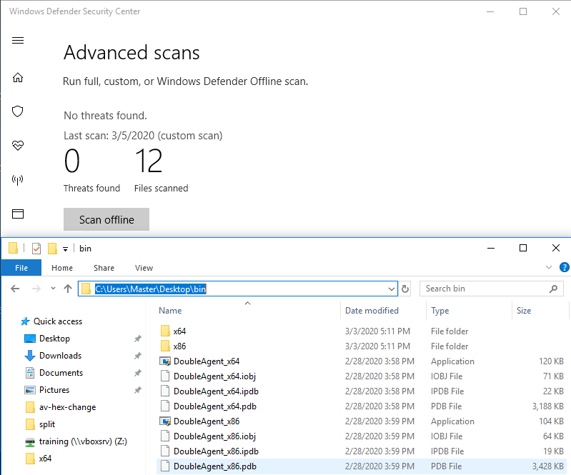Open the hamburger navigation menu
571x475 pixels.
tap(18, 41)
